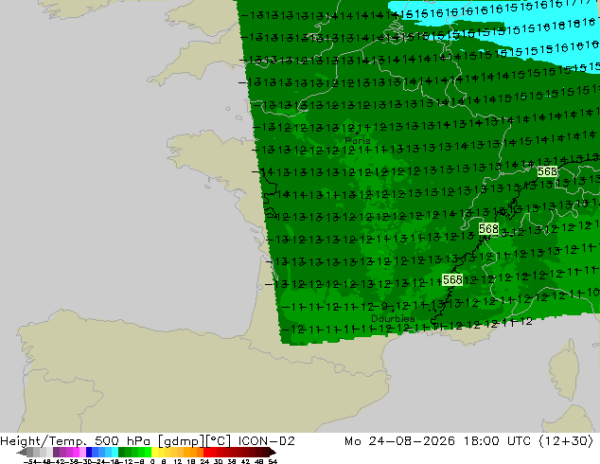This screenshot has width=600, height=464.
Task: Click the Dourbies location label
Action: pos(393,318)
